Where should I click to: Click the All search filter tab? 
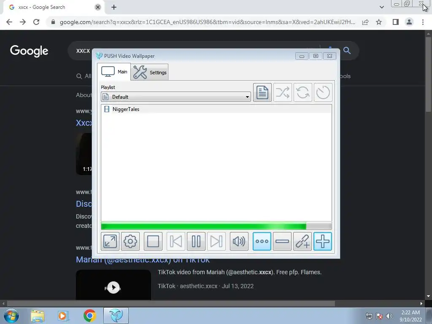pos(84,76)
